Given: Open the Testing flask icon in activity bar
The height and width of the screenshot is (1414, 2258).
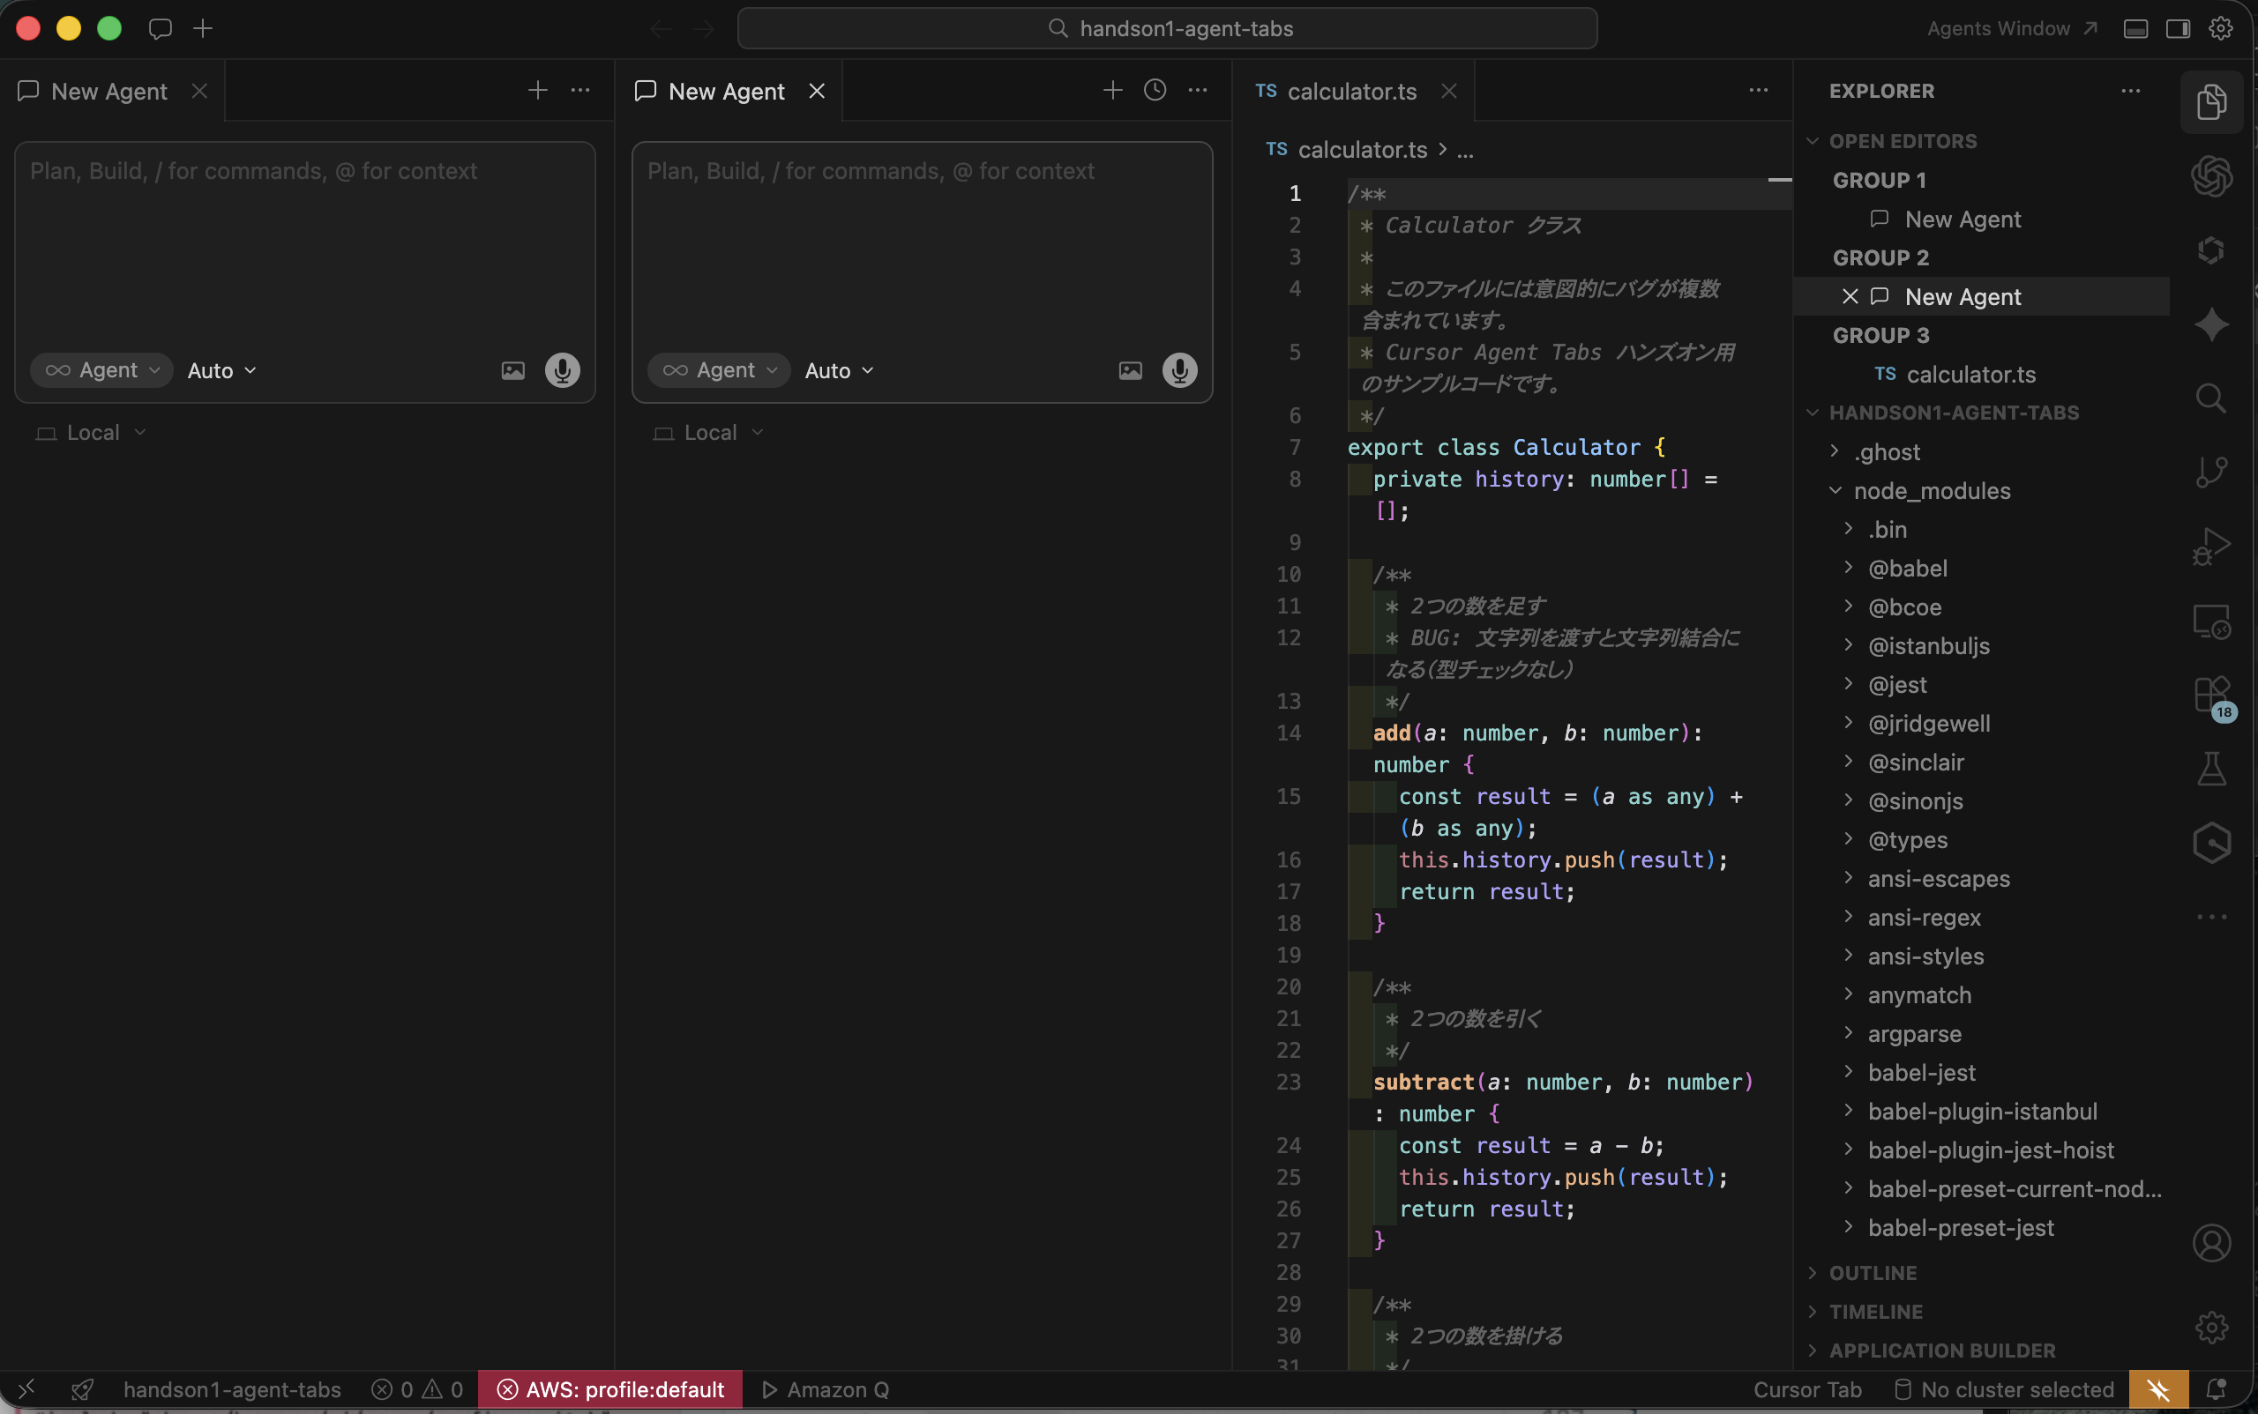Looking at the screenshot, I should coord(2210,769).
